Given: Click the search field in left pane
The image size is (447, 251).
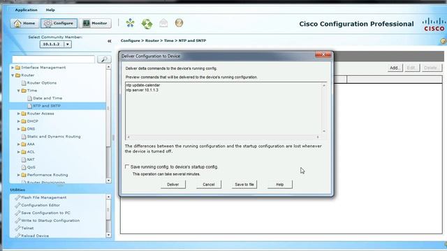Looking at the screenshot, I should point(53,59).
